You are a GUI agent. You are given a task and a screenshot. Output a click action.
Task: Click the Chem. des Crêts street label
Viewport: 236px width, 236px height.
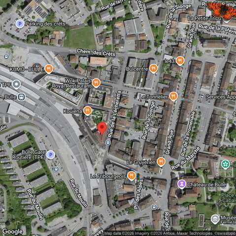pyautogui.click(x=96, y=53)
